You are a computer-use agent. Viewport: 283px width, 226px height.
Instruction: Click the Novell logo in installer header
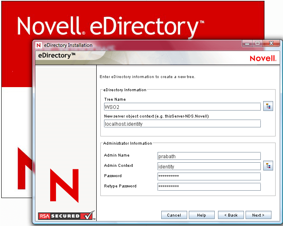point(263,58)
